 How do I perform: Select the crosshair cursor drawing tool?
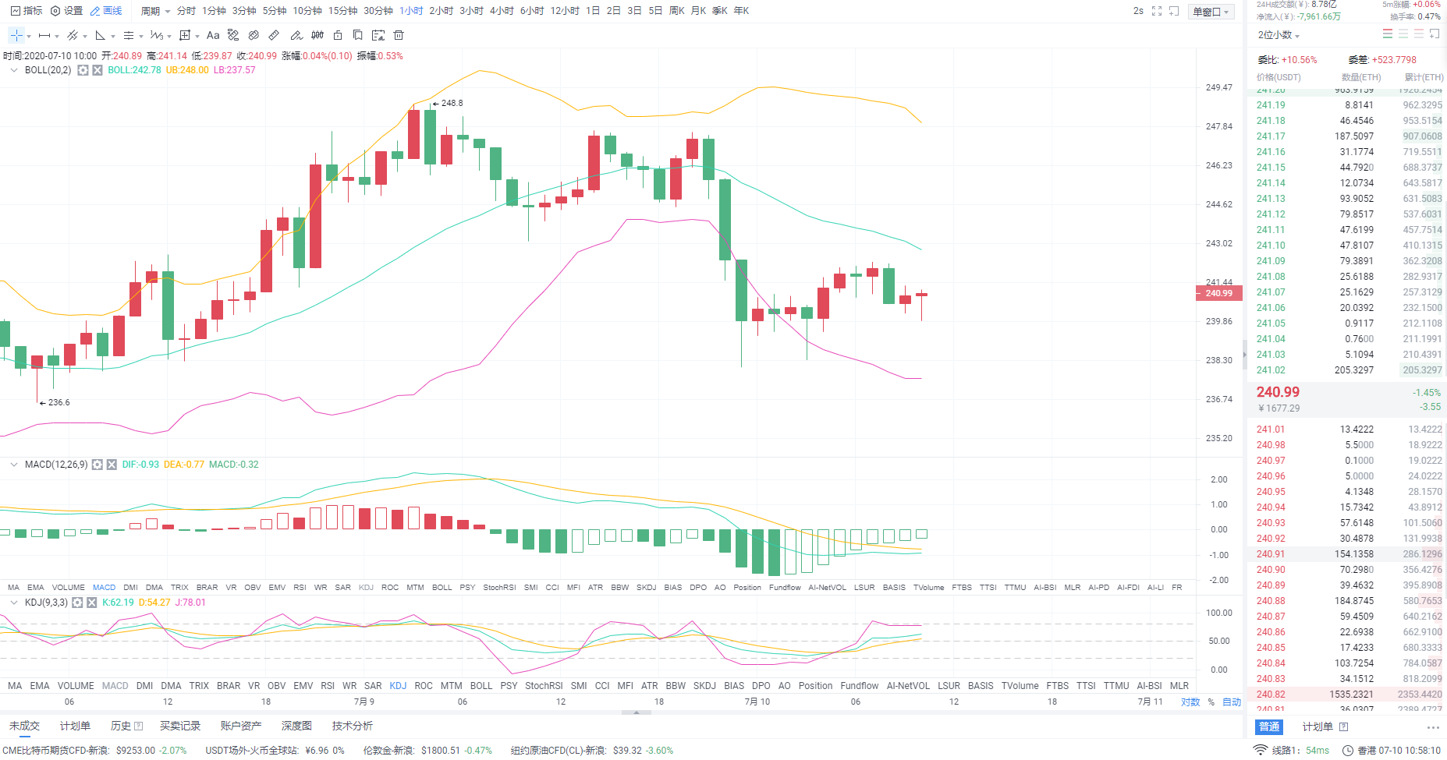16,35
